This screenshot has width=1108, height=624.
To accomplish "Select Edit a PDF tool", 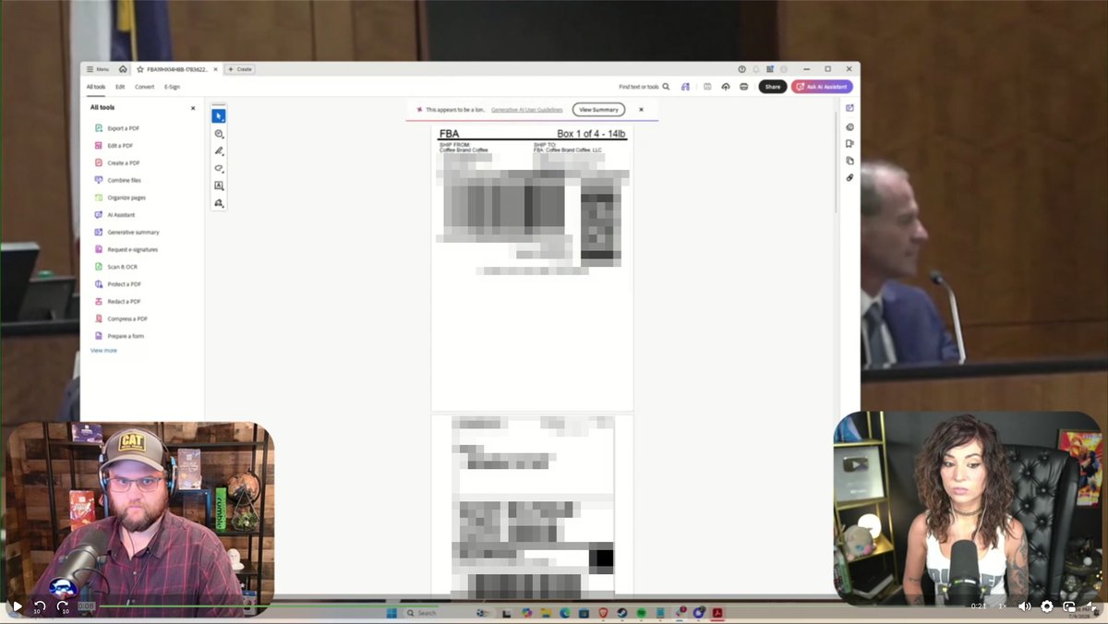I will click(114, 146).
